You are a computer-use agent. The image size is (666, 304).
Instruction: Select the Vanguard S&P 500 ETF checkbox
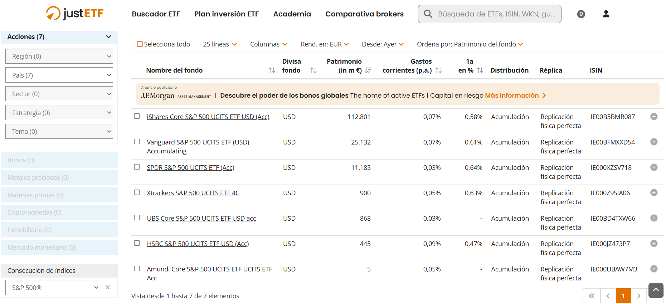(137, 142)
